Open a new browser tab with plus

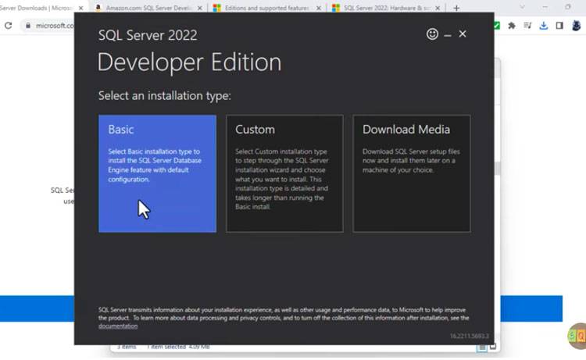coord(456,8)
